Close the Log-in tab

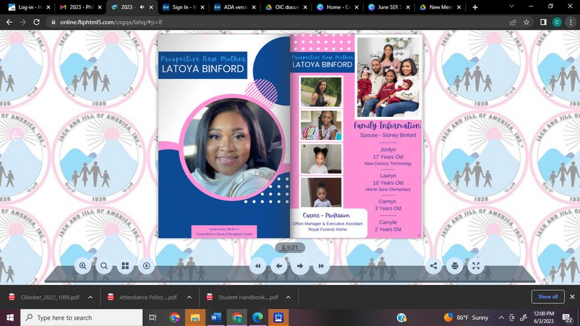[x=48, y=7]
